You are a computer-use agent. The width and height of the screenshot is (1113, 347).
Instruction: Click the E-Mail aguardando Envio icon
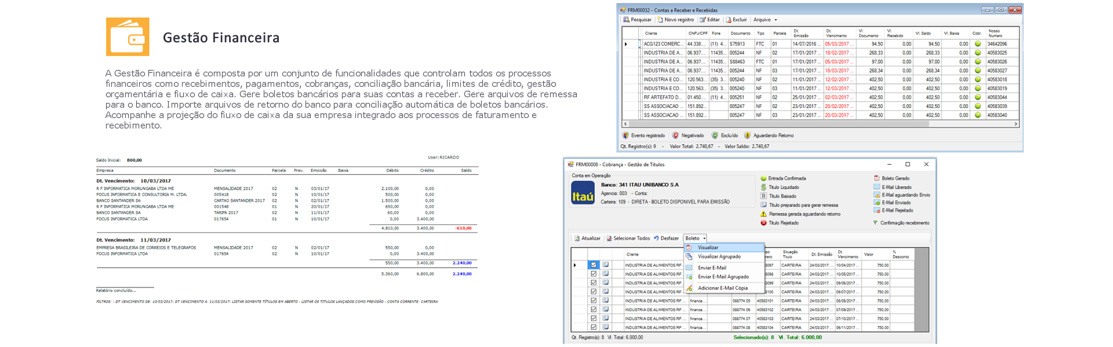click(x=876, y=195)
